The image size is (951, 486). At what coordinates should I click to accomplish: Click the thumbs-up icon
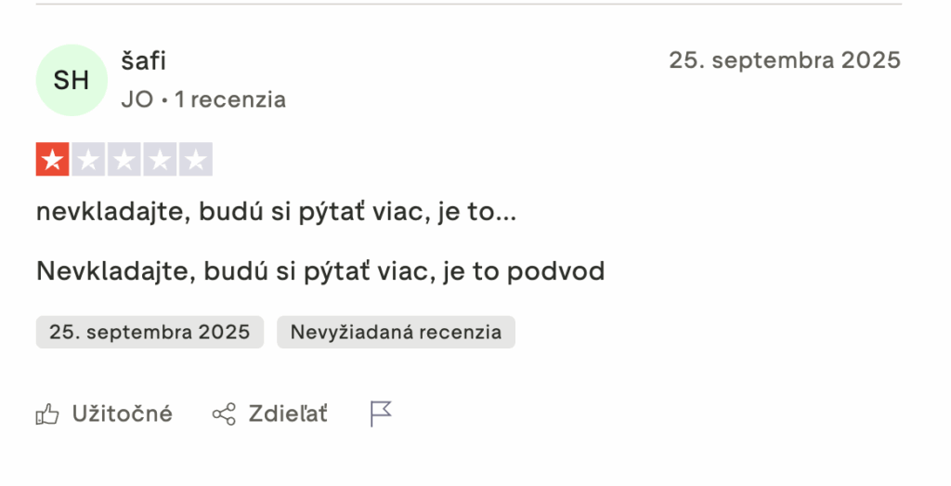pos(47,414)
